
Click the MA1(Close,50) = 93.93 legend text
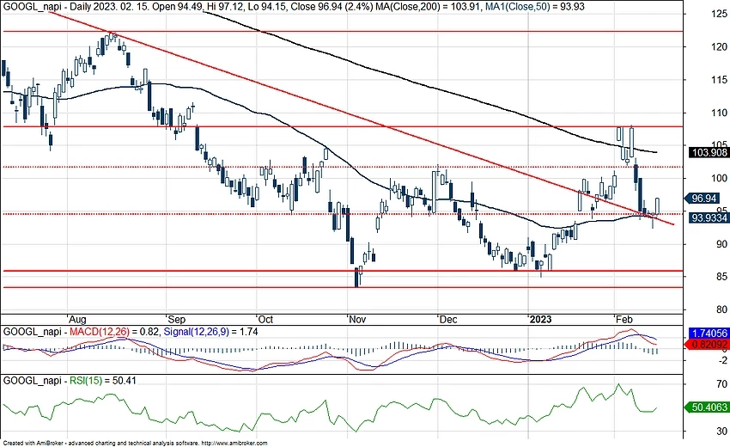point(534,7)
